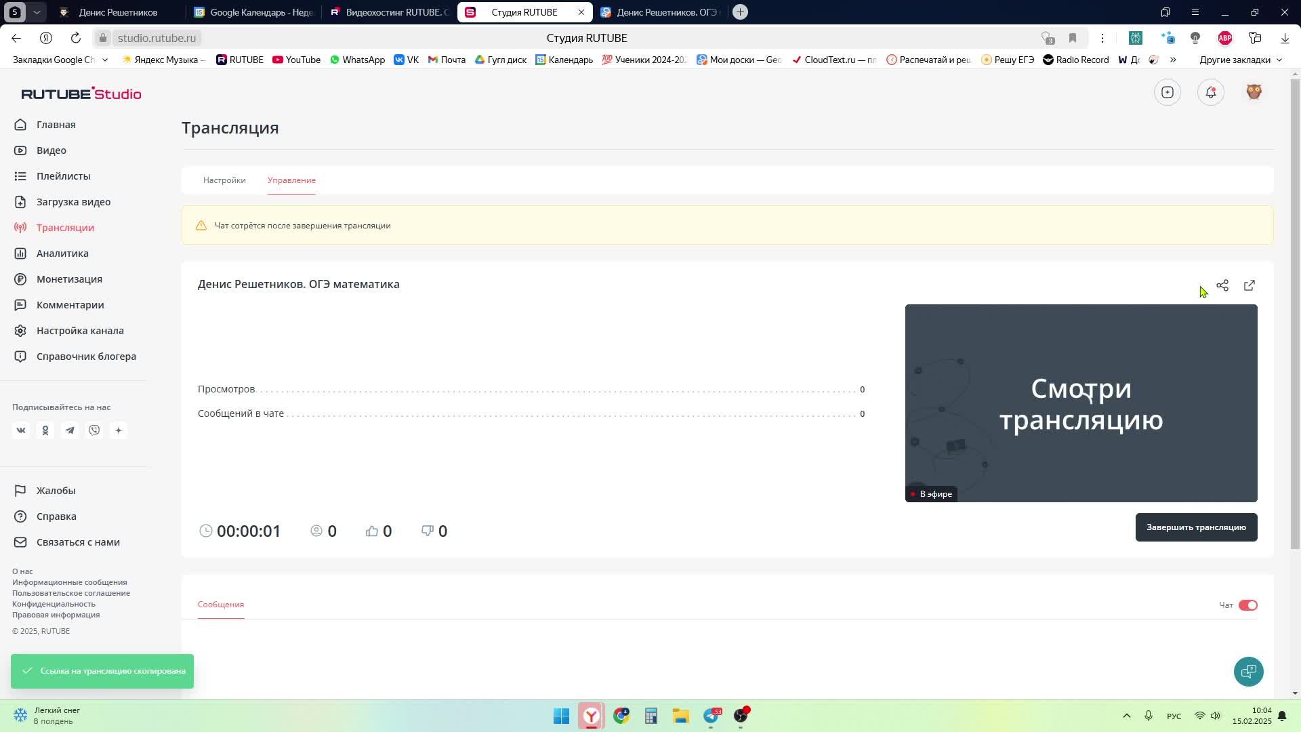Open the Пользовательское соглашение link

coord(71,593)
